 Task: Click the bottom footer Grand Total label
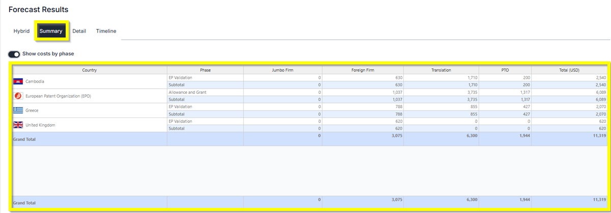click(24, 202)
